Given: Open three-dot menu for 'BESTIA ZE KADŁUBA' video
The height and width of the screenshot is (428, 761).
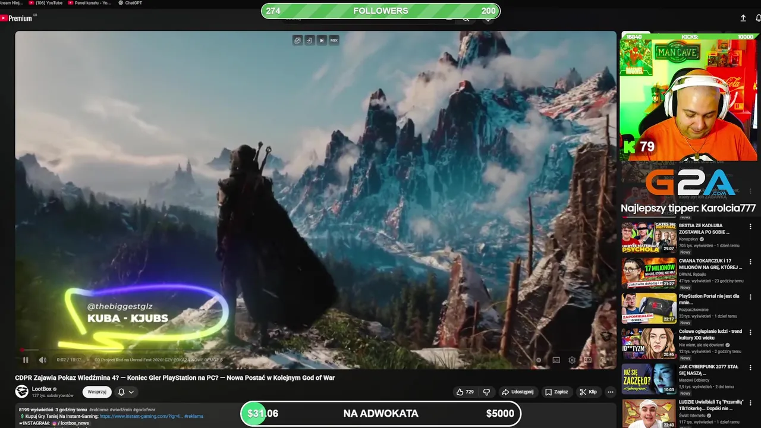Looking at the screenshot, I should point(750,226).
